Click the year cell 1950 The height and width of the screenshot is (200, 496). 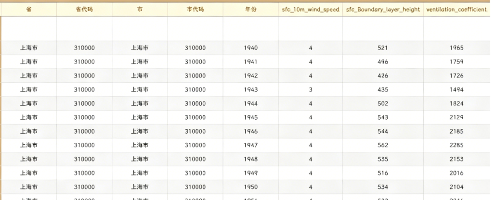251,187
